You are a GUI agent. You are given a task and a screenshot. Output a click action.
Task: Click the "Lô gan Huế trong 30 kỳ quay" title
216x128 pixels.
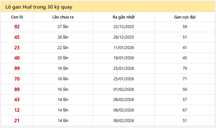[39, 7]
